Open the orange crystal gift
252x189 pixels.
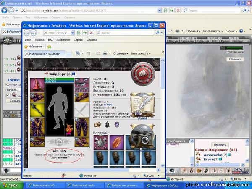[117, 142]
